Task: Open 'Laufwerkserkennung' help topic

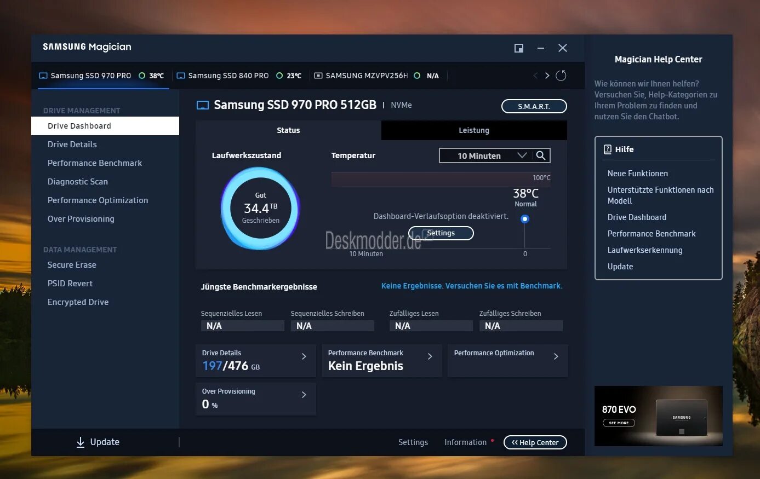Action: click(645, 250)
